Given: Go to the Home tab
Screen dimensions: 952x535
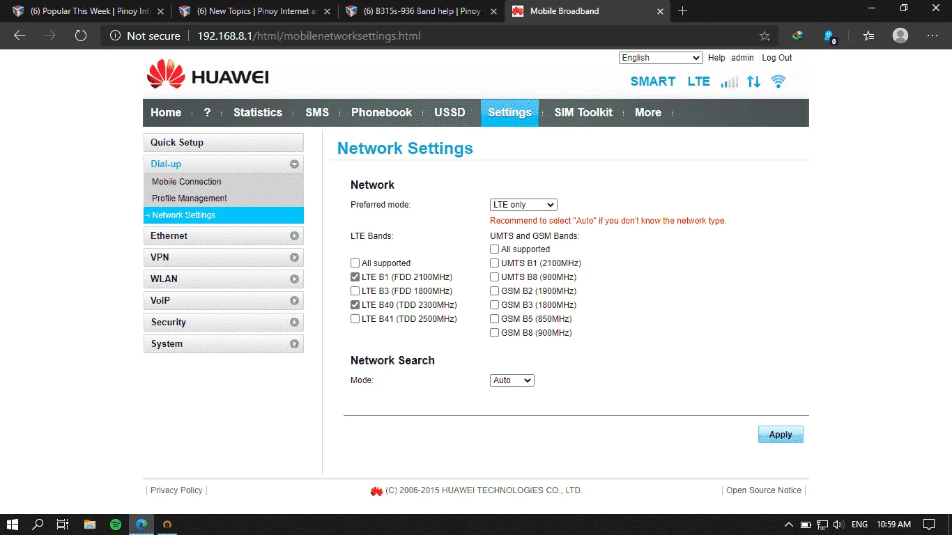Looking at the screenshot, I should (166, 112).
